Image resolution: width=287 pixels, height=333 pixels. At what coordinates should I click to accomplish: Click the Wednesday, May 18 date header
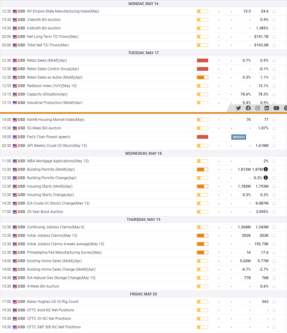(x=143, y=153)
